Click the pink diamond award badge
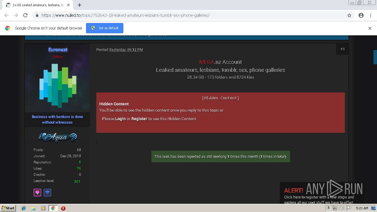377x212 pixels. 37,193
